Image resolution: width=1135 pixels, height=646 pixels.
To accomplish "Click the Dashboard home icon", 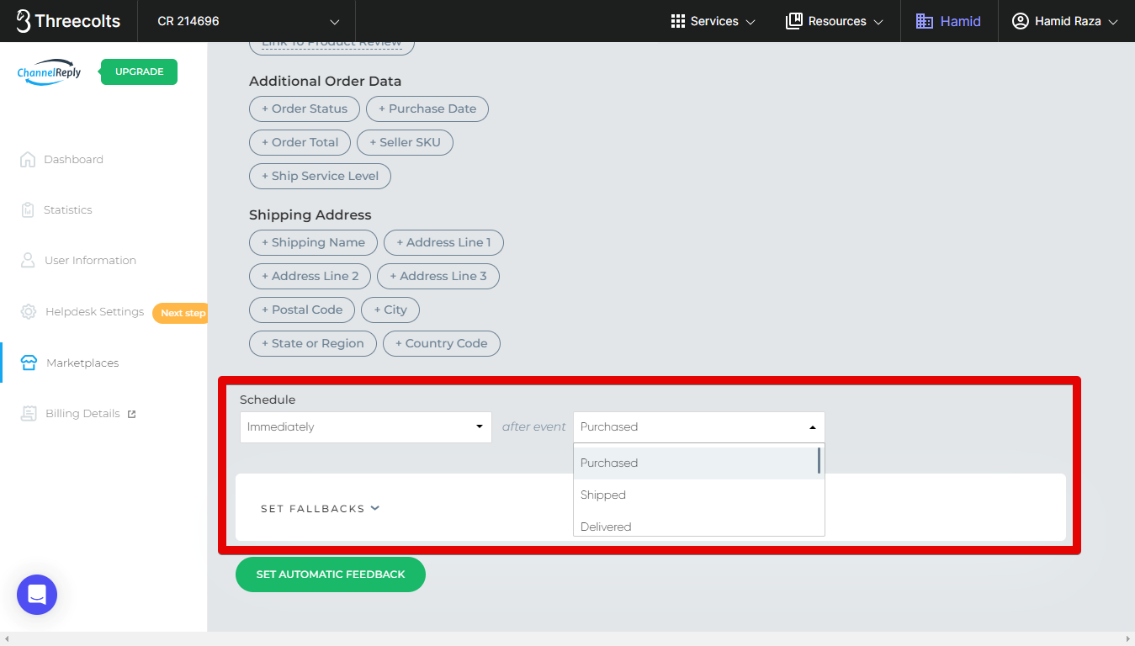I will coord(28,159).
